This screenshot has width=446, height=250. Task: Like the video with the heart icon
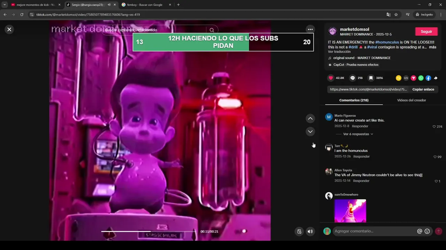[x=331, y=78]
